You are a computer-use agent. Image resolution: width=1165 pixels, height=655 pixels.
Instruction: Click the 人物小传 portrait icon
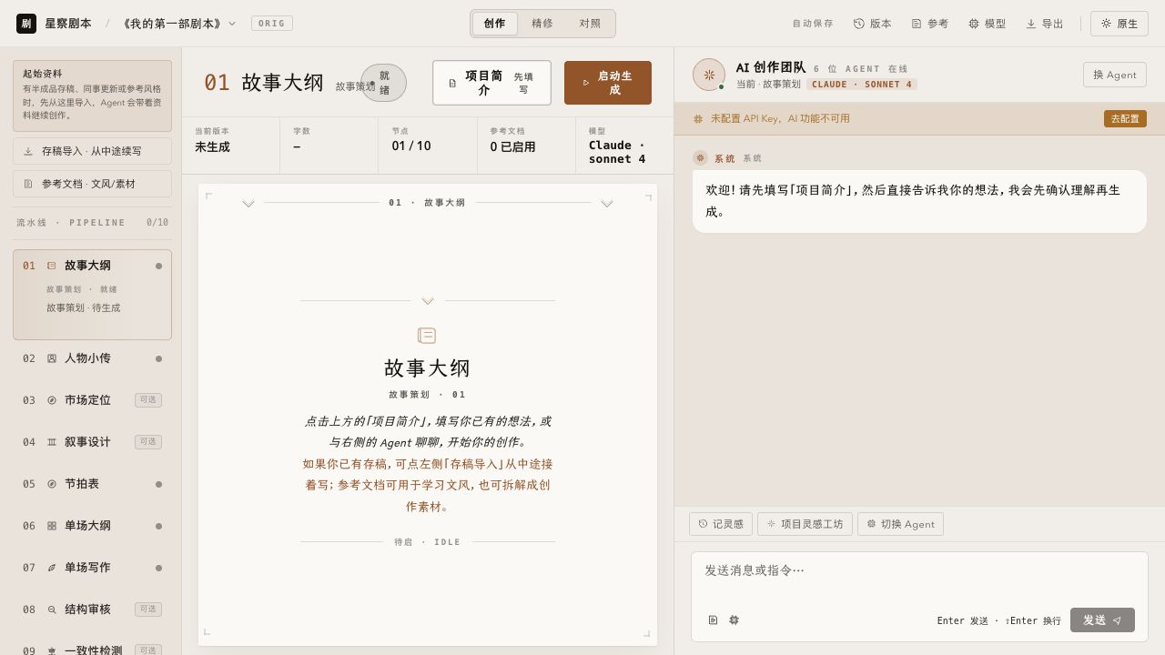click(52, 358)
